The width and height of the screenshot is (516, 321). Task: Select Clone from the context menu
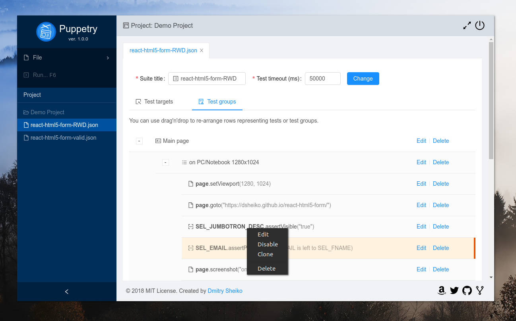(265, 254)
